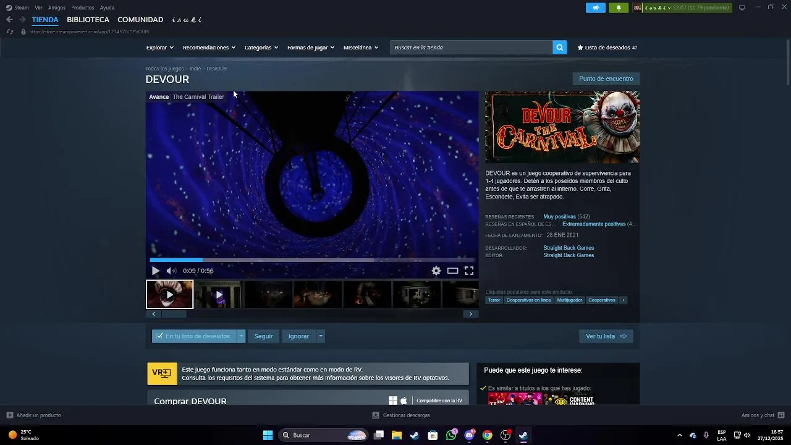This screenshot has width=791, height=445.
Task: Go back with the navigation left arrow
Action: (x=9, y=20)
